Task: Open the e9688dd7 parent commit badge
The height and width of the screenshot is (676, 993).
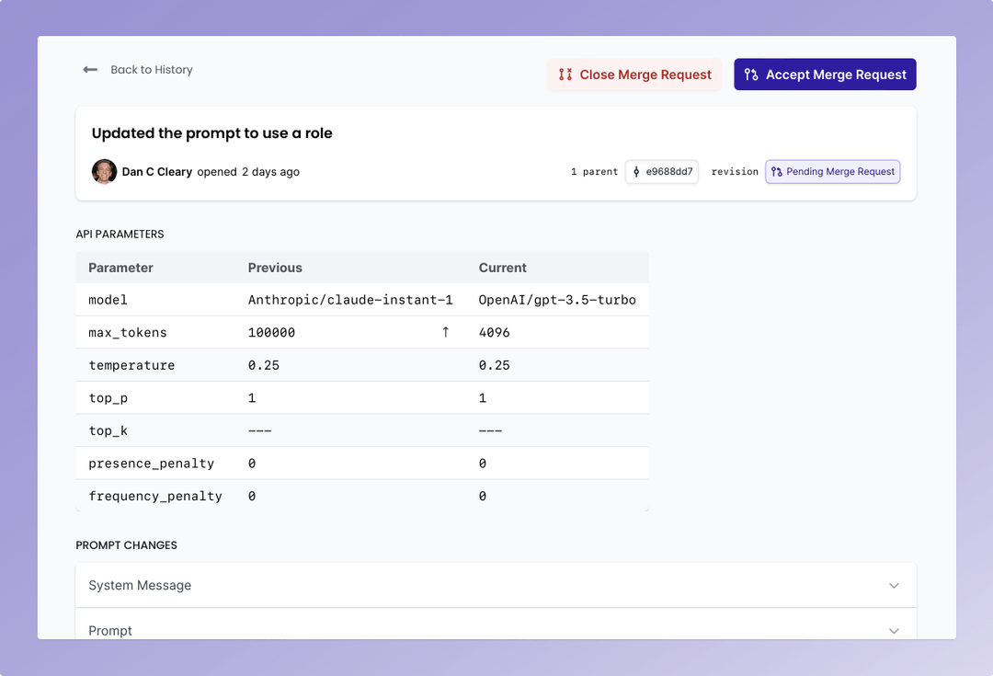Action: click(x=661, y=171)
